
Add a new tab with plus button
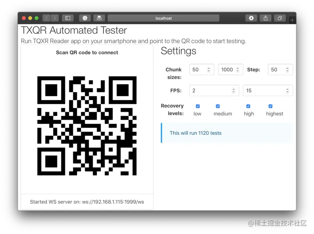click(292, 20)
